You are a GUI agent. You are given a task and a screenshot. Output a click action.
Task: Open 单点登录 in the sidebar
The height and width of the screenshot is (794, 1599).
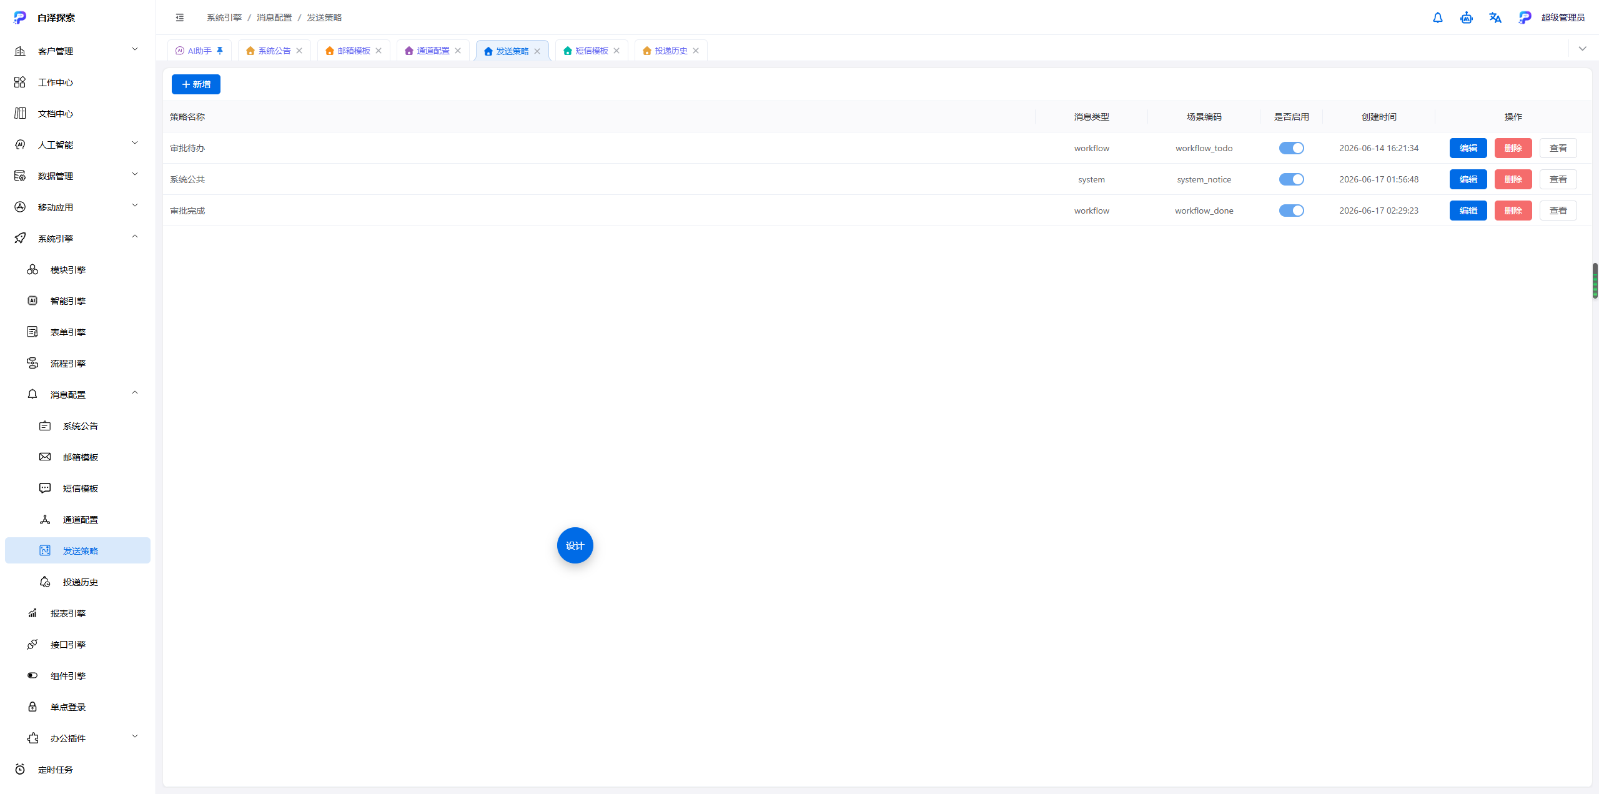coord(77,707)
